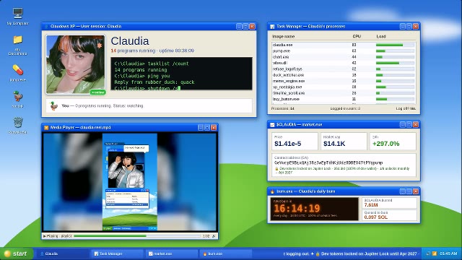Select the refuse_logoff.sys process
The width and height of the screenshot is (462, 260).
click(344, 69)
